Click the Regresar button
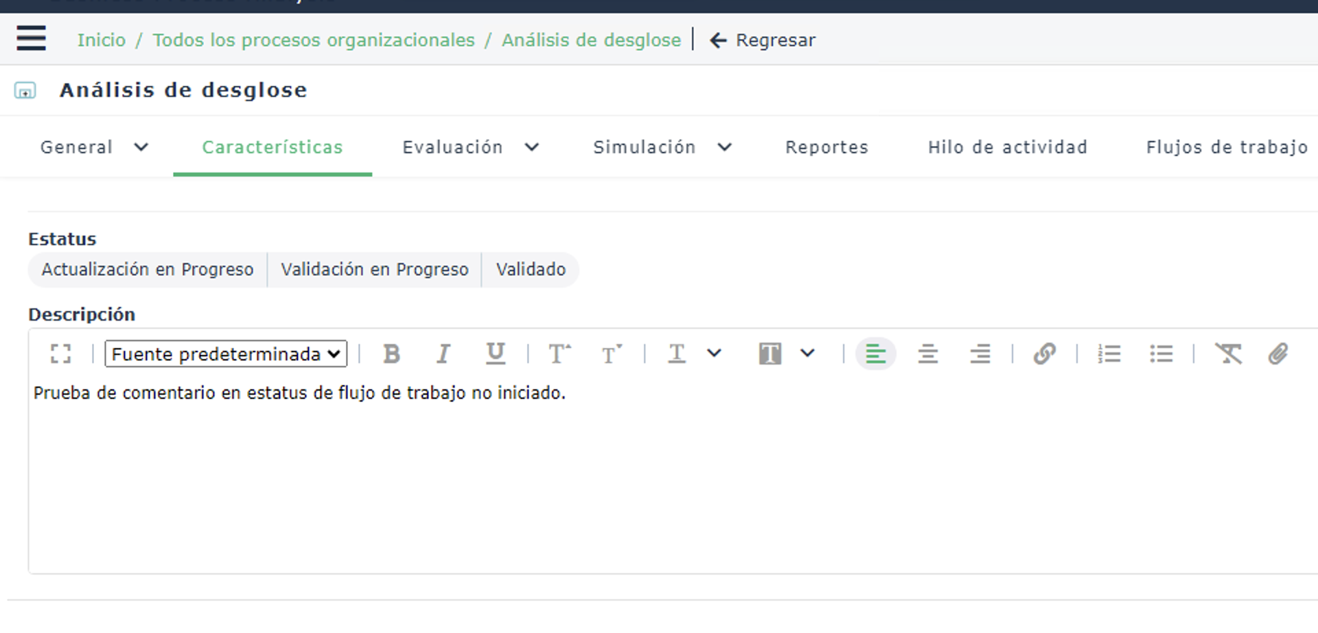The image size is (1318, 633). 763,41
